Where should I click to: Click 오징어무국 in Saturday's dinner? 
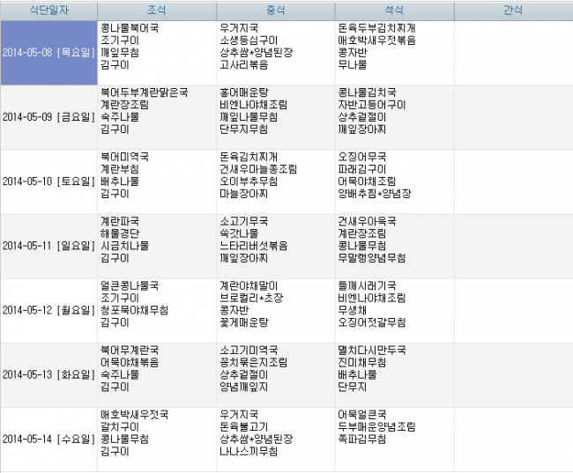pos(361,156)
